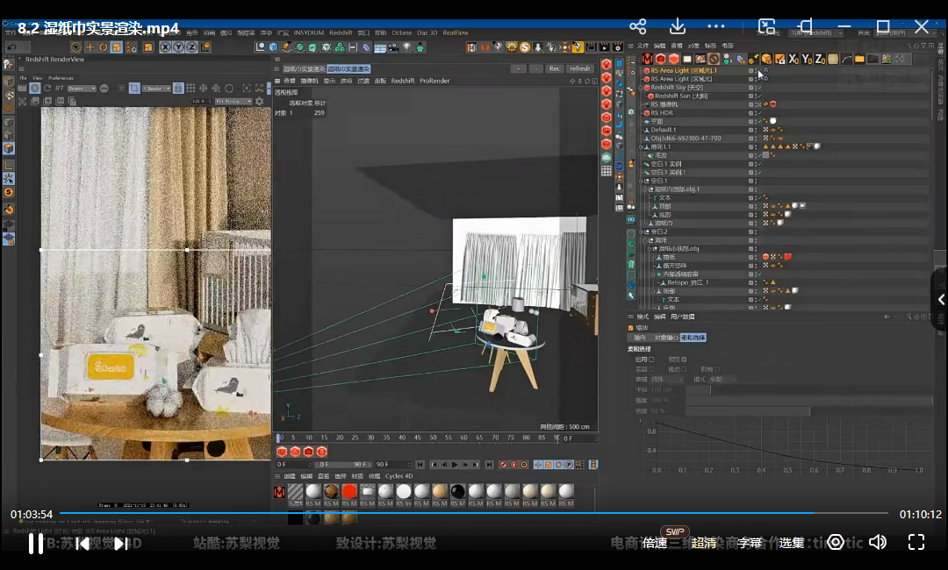Image resolution: width=948 pixels, height=570 pixels.
Task: Select the Rotate tool in the toolbar
Action: [x=103, y=47]
